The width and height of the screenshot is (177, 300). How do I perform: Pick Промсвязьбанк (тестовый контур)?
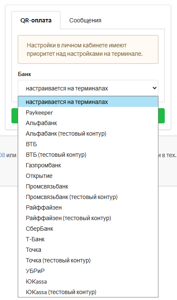[88, 197]
